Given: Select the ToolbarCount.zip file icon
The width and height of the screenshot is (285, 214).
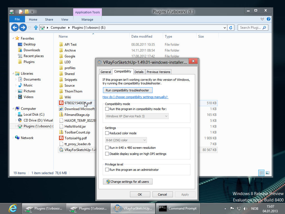Looking at the screenshot, I should [x=61, y=132].
